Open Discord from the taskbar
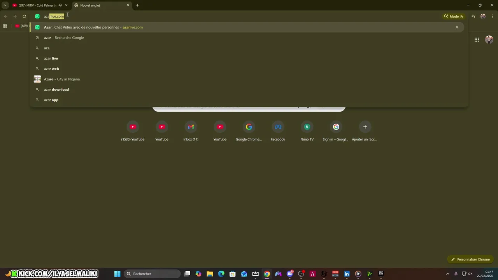The width and height of the screenshot is (498, 280). tap(290, 274)
